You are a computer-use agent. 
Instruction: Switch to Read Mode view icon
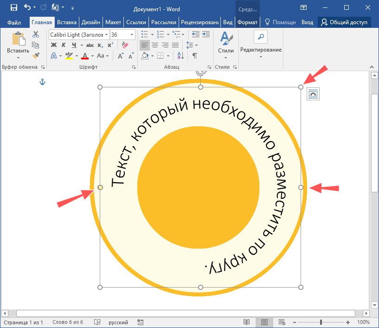point(246,322)
